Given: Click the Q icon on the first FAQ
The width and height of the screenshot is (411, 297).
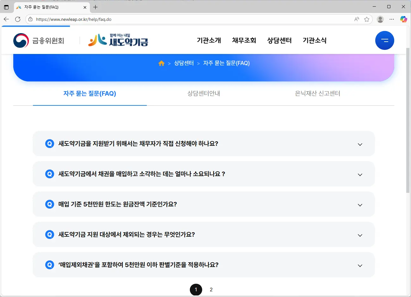Looking at the screenshot, I should coord(49,144).
